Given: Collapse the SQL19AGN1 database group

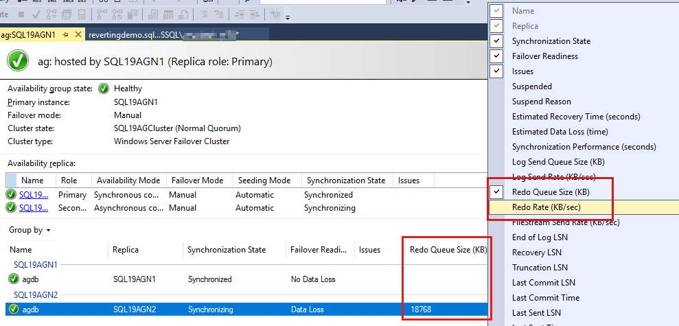Looking at the screenshot, I should tap(36, 264).
